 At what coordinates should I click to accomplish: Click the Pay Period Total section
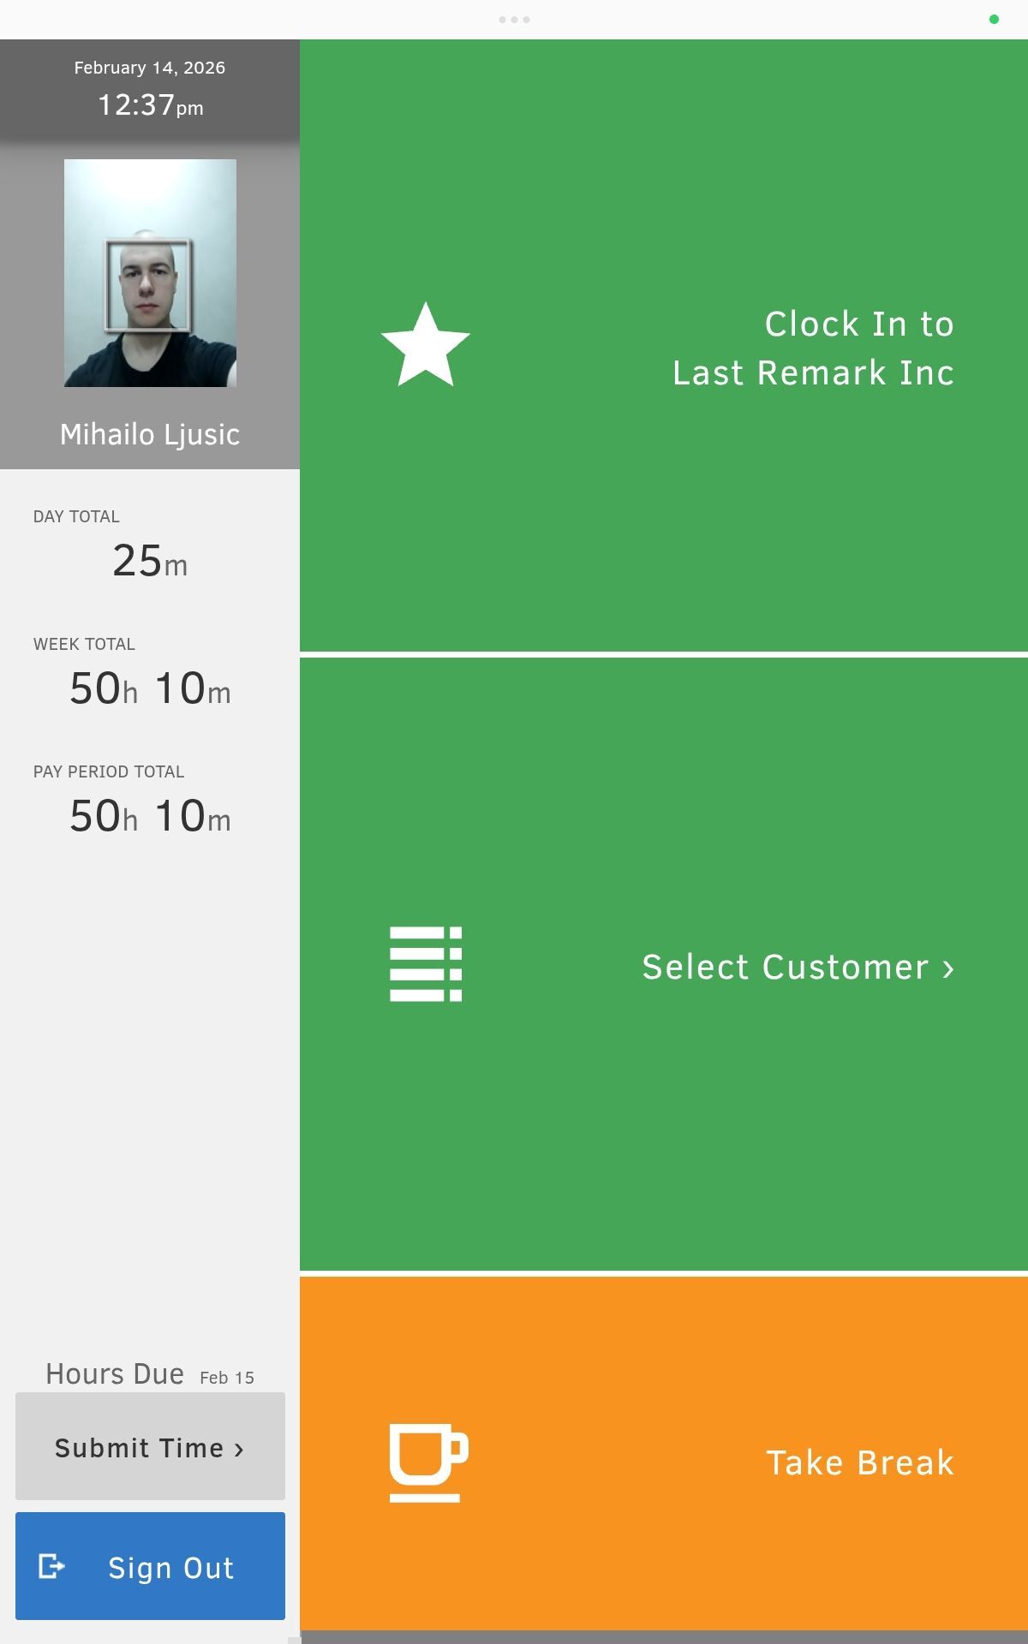149,815
